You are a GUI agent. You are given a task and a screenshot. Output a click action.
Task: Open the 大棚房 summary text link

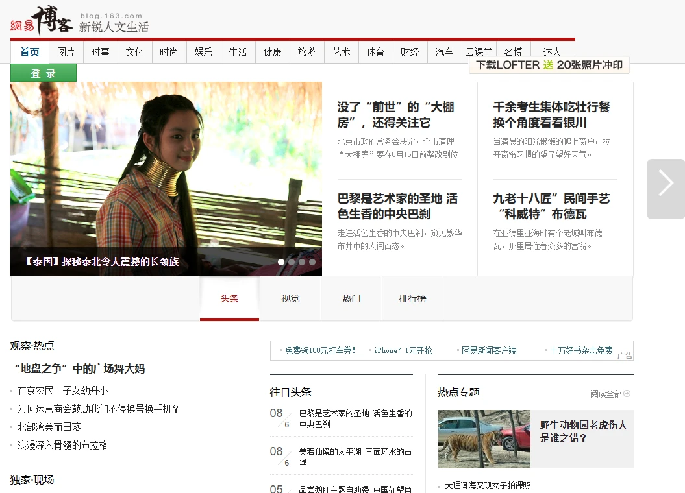[x=397, y=148]
